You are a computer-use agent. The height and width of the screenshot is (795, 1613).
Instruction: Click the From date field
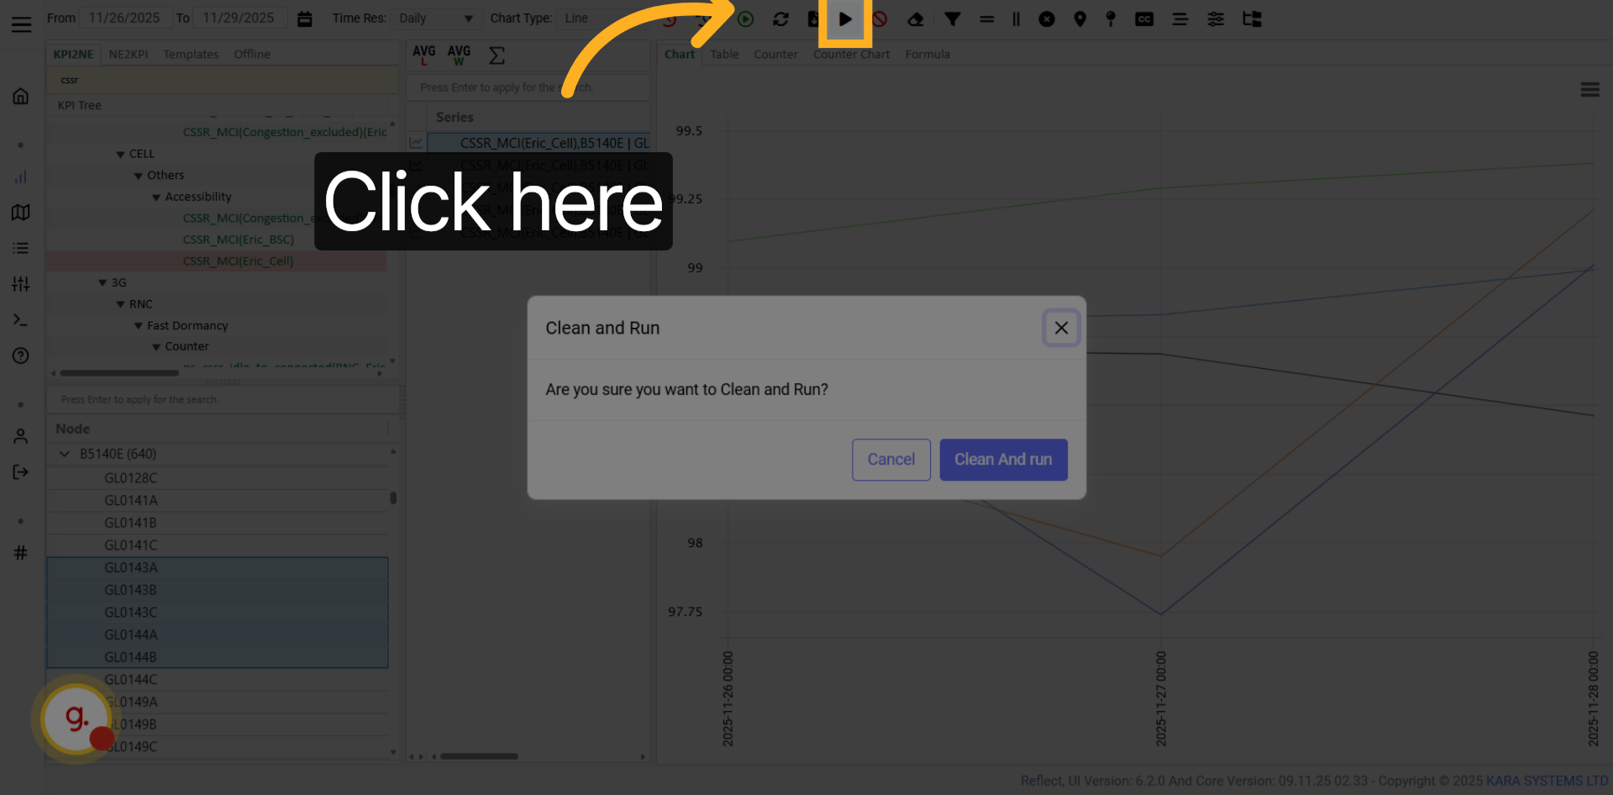[124, 18]
